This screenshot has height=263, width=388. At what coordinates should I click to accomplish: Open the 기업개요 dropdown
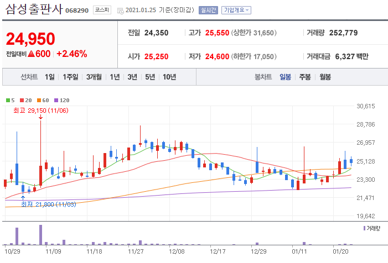(236, 10)
